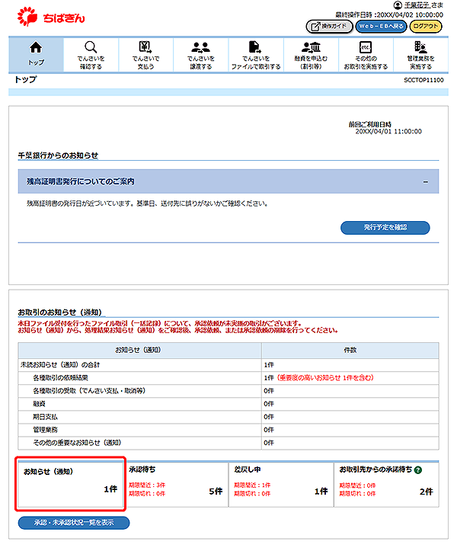Click the green help icon beside お取引先からの承諾待ち

[418, 470]
